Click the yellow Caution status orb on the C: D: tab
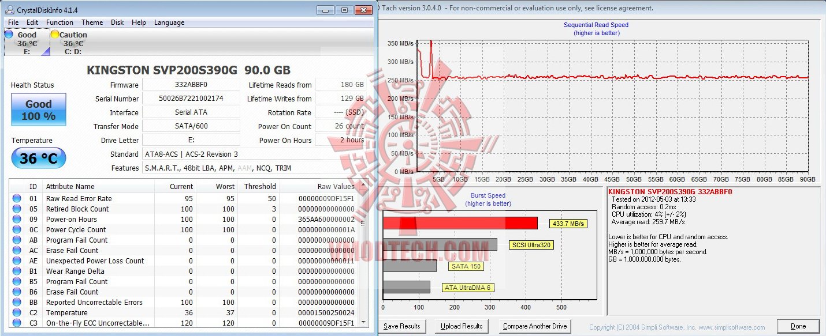This screenshot has height=336, width=826. pos(55,35)
